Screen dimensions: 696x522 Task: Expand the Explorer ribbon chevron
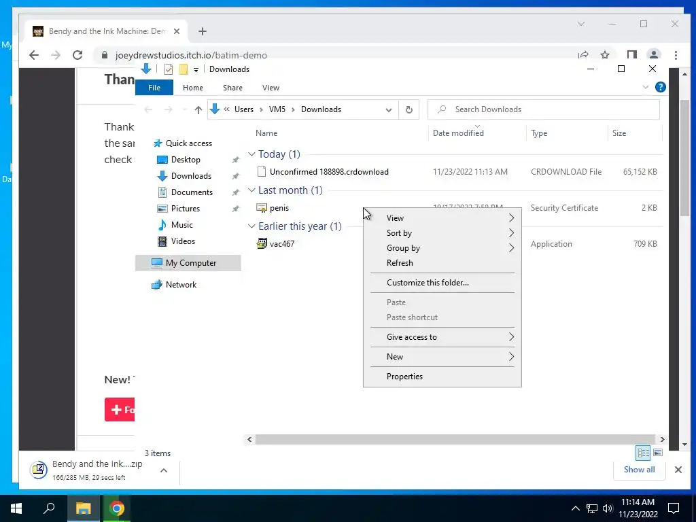click(646, 88)
